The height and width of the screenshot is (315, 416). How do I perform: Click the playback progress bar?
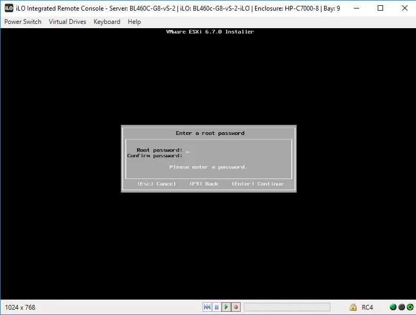click(x=287, y=307)
